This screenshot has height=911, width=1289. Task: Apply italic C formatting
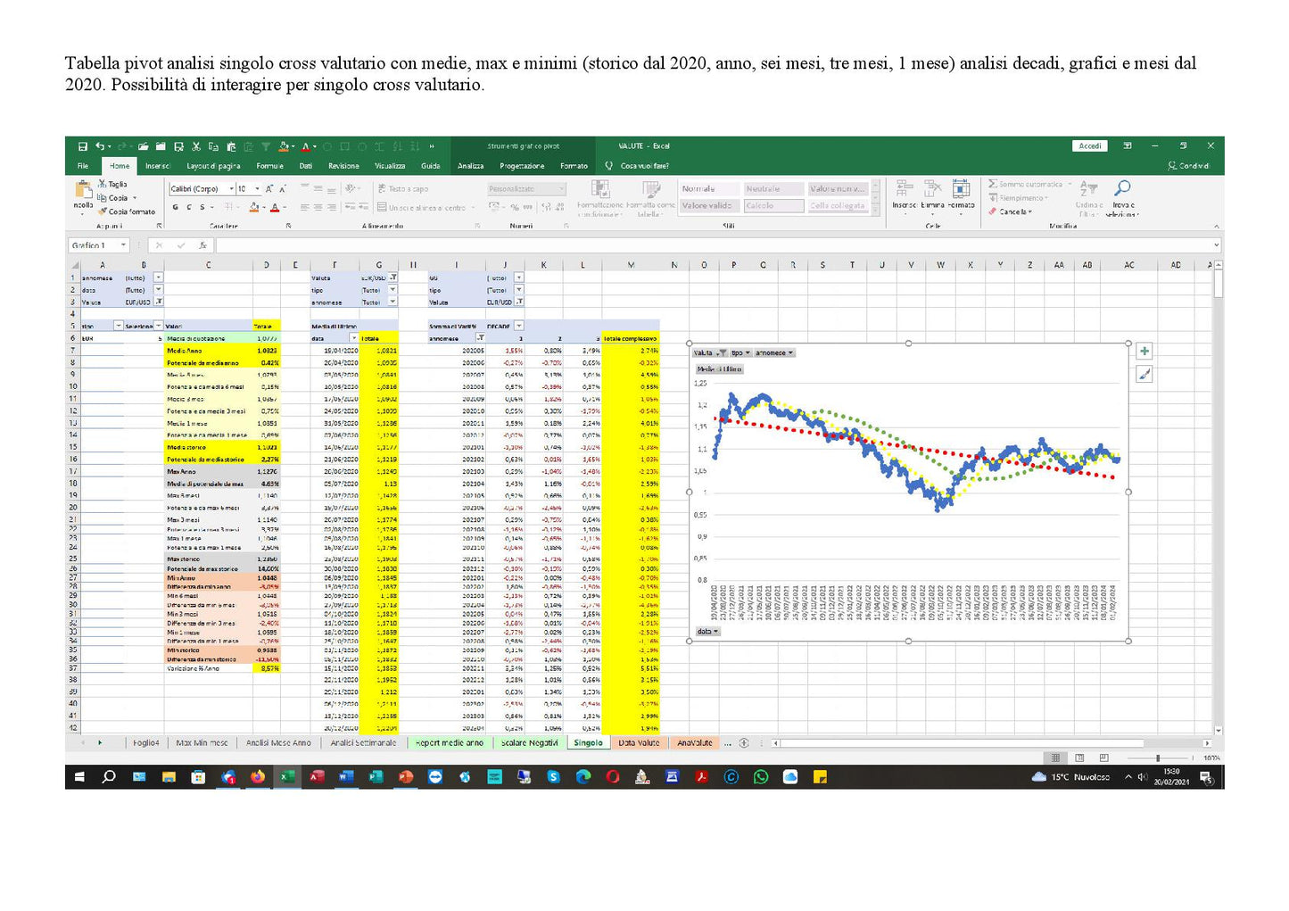(188, 207)
